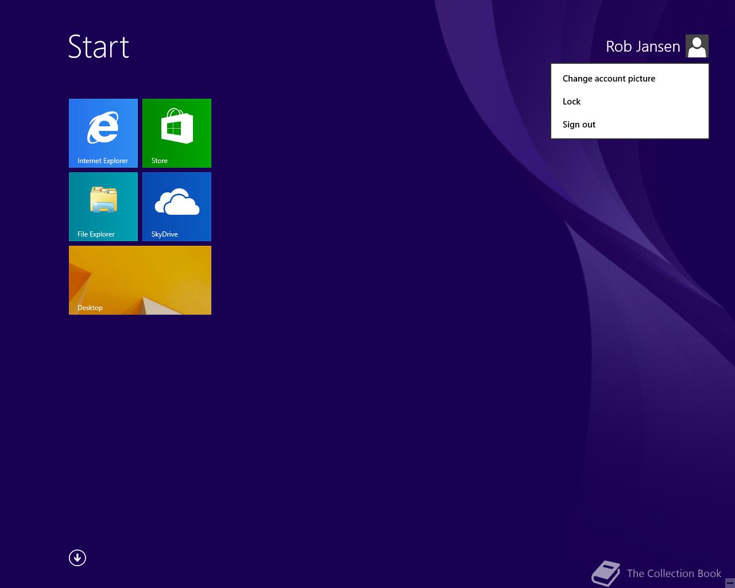Open the SkyDrive tile

coord(177,207)
